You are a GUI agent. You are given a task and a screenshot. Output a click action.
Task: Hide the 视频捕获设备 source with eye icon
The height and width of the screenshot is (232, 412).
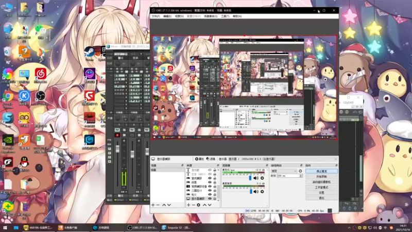pos(210,186)
